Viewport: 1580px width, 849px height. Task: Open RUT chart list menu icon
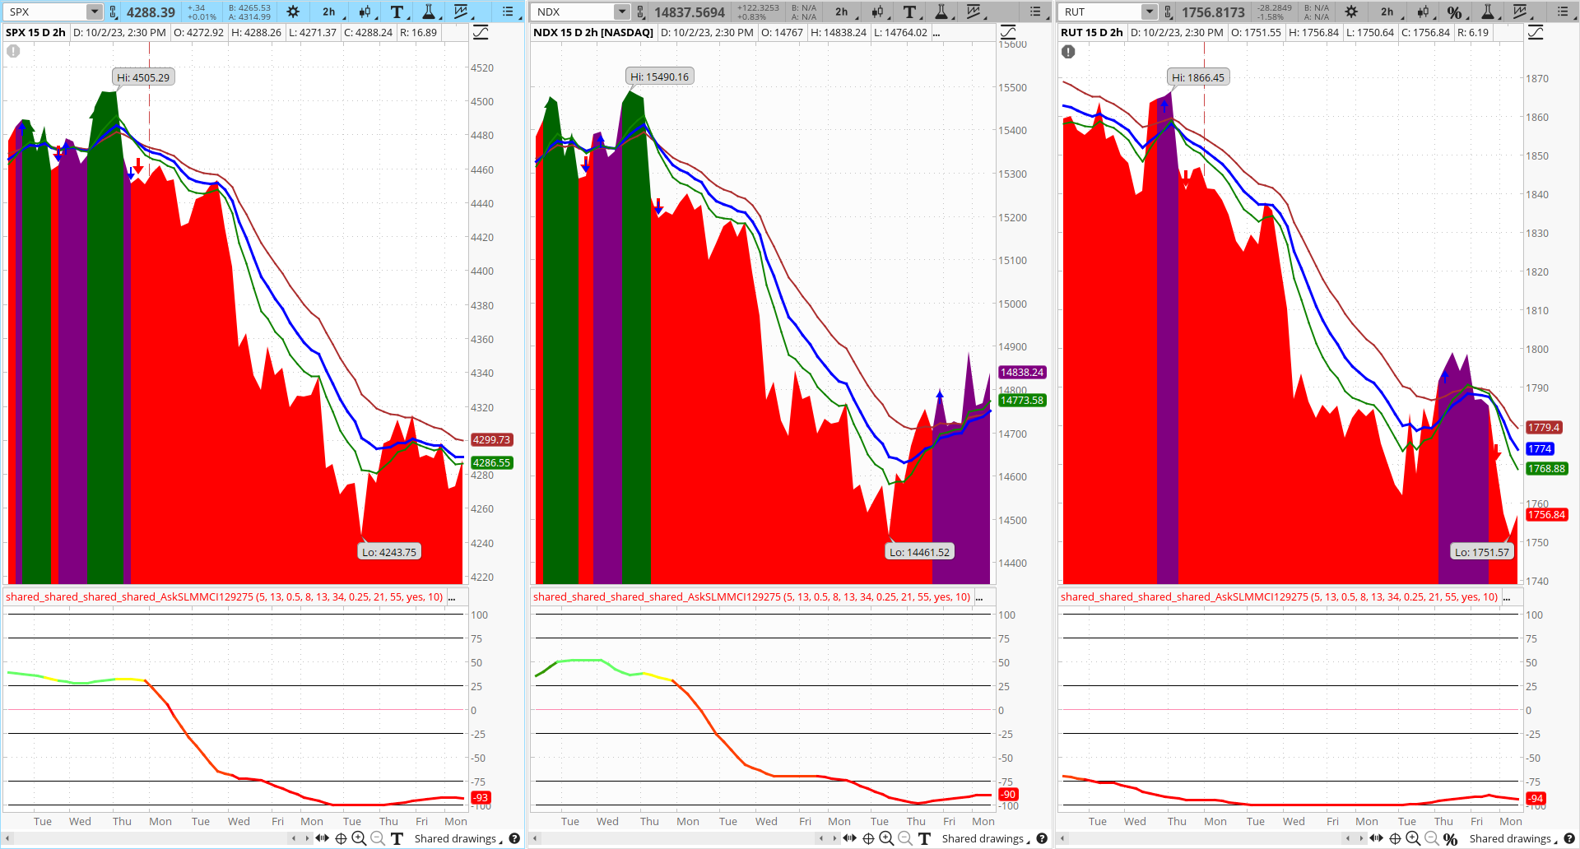1564,12
